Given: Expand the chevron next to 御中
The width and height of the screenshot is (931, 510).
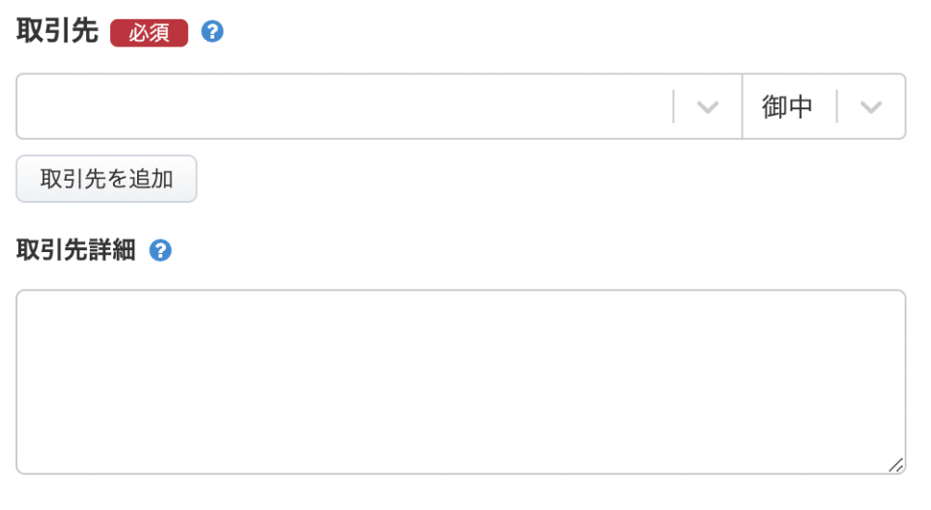Looking at the screenshot, I should 871,107.
